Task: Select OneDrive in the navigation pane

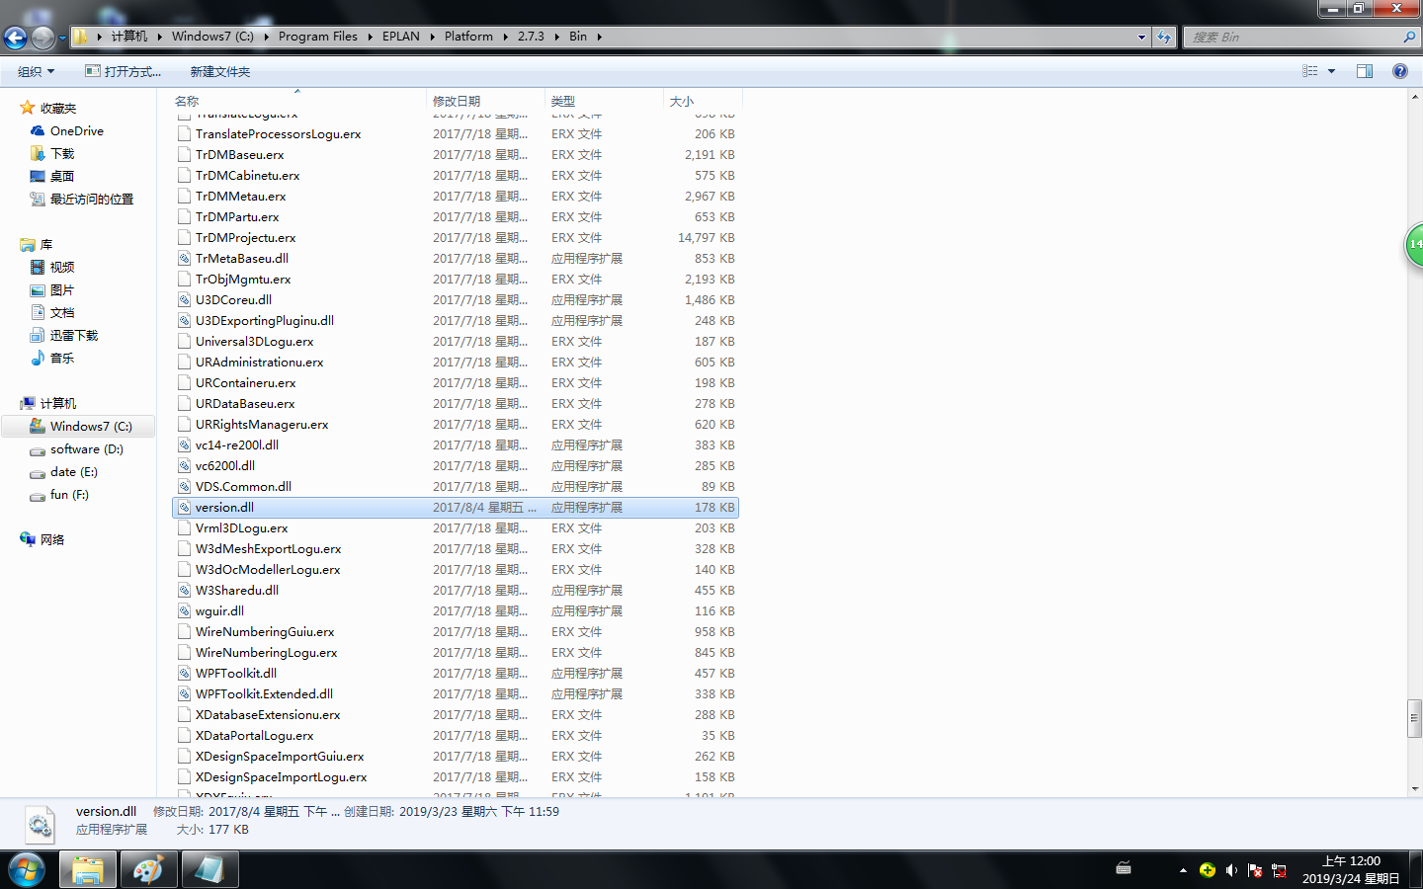Action: coord(76,130)
